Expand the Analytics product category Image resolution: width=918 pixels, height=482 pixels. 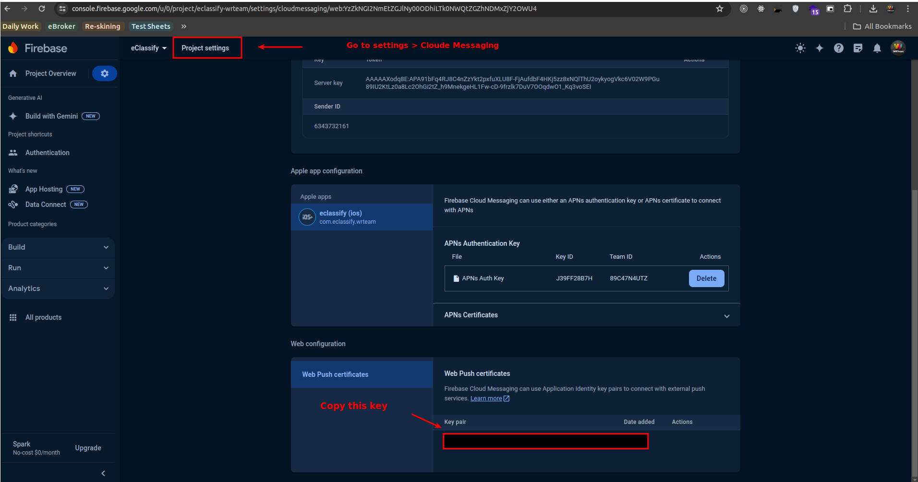coord(58,289)
